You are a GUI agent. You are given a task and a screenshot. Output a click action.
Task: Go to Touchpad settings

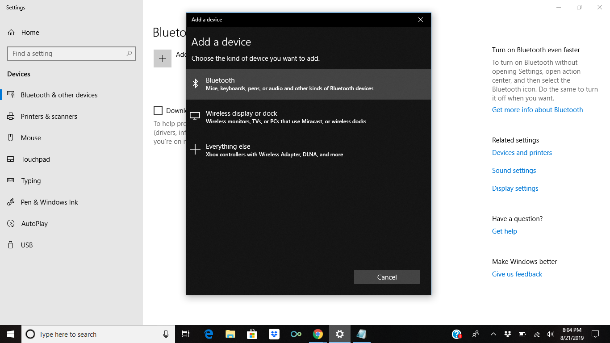click(x=35, y=159)
